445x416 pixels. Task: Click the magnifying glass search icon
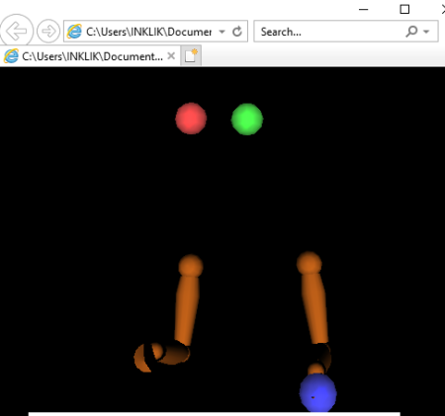(x=411, y=32)
